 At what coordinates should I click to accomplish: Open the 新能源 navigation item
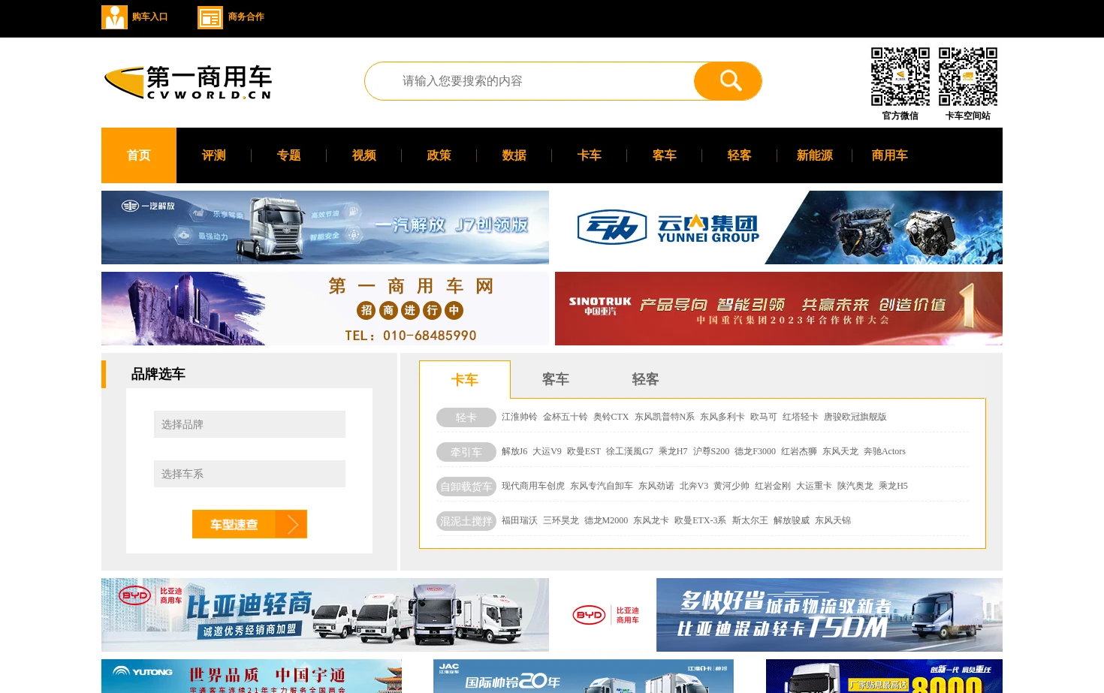815,155
